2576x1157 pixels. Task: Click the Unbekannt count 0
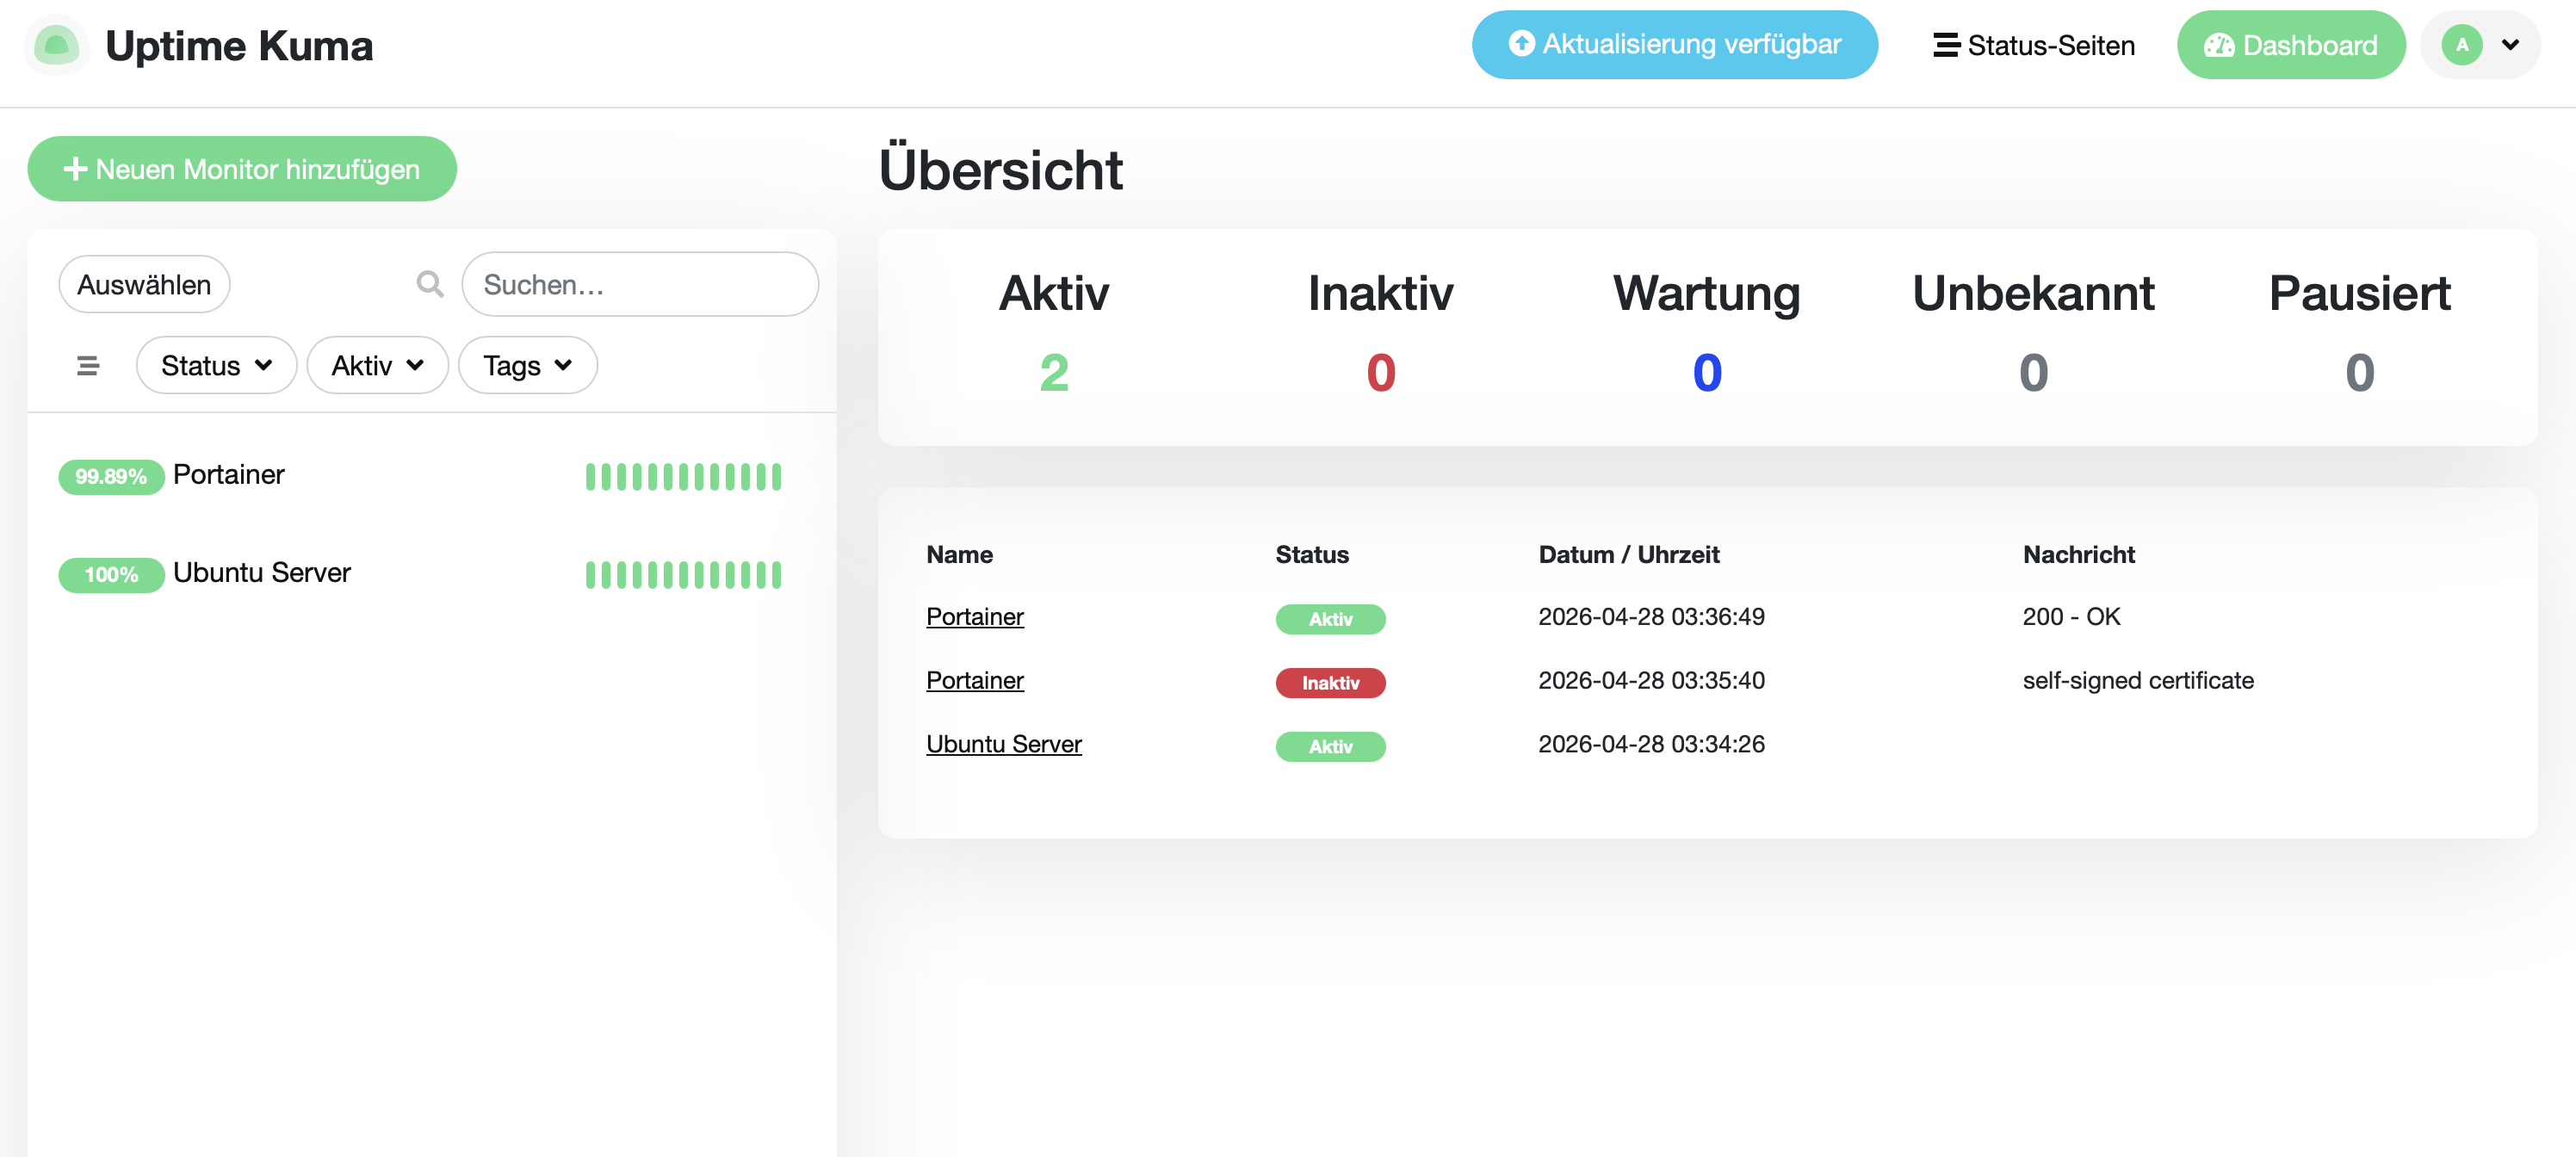[x=2033, y=373]
